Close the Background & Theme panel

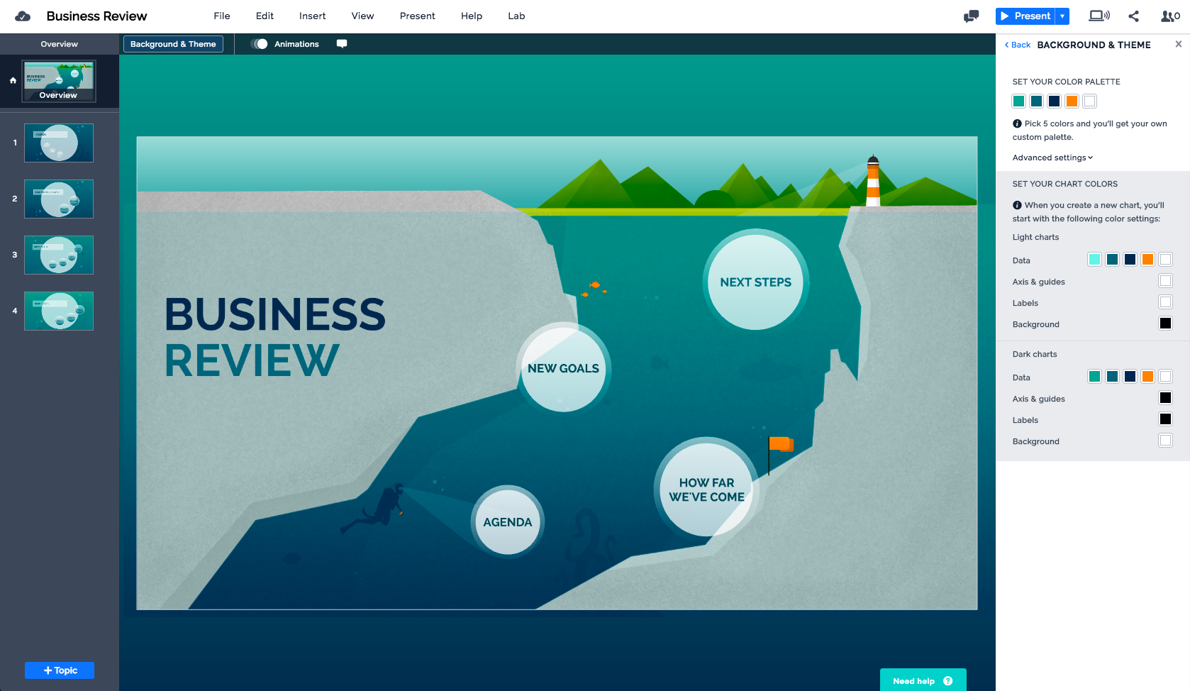tap(1178, 44)
